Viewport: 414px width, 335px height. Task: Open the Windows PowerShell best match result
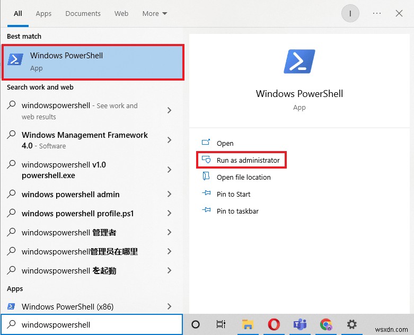(x=93, y=63)
